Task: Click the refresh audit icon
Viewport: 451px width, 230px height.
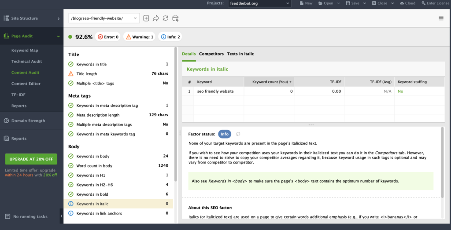Action: click(x=166, y=18)
